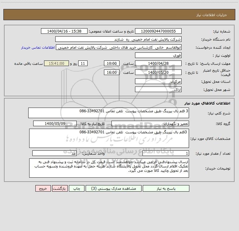Image resolution: width=239 pixels, height=231 pixels.
Task: Click the remaining days field 11
Action: tap(83, 63)
